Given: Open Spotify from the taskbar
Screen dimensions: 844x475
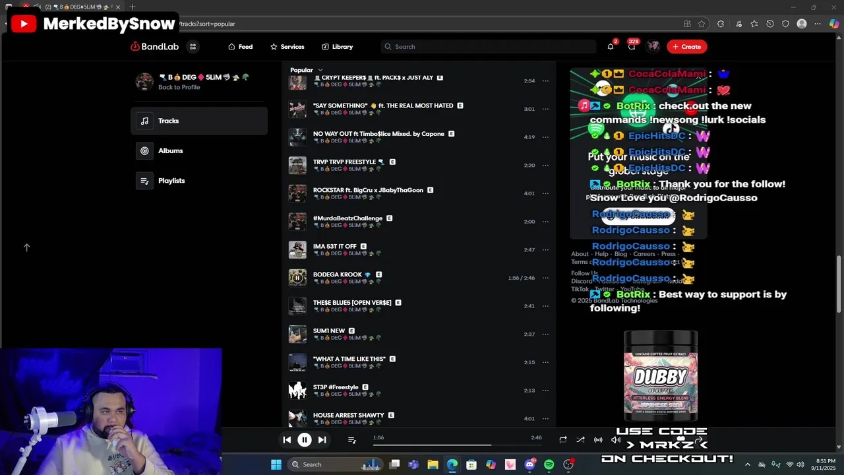Looking at the screenshot, I should tap(549, 464).
